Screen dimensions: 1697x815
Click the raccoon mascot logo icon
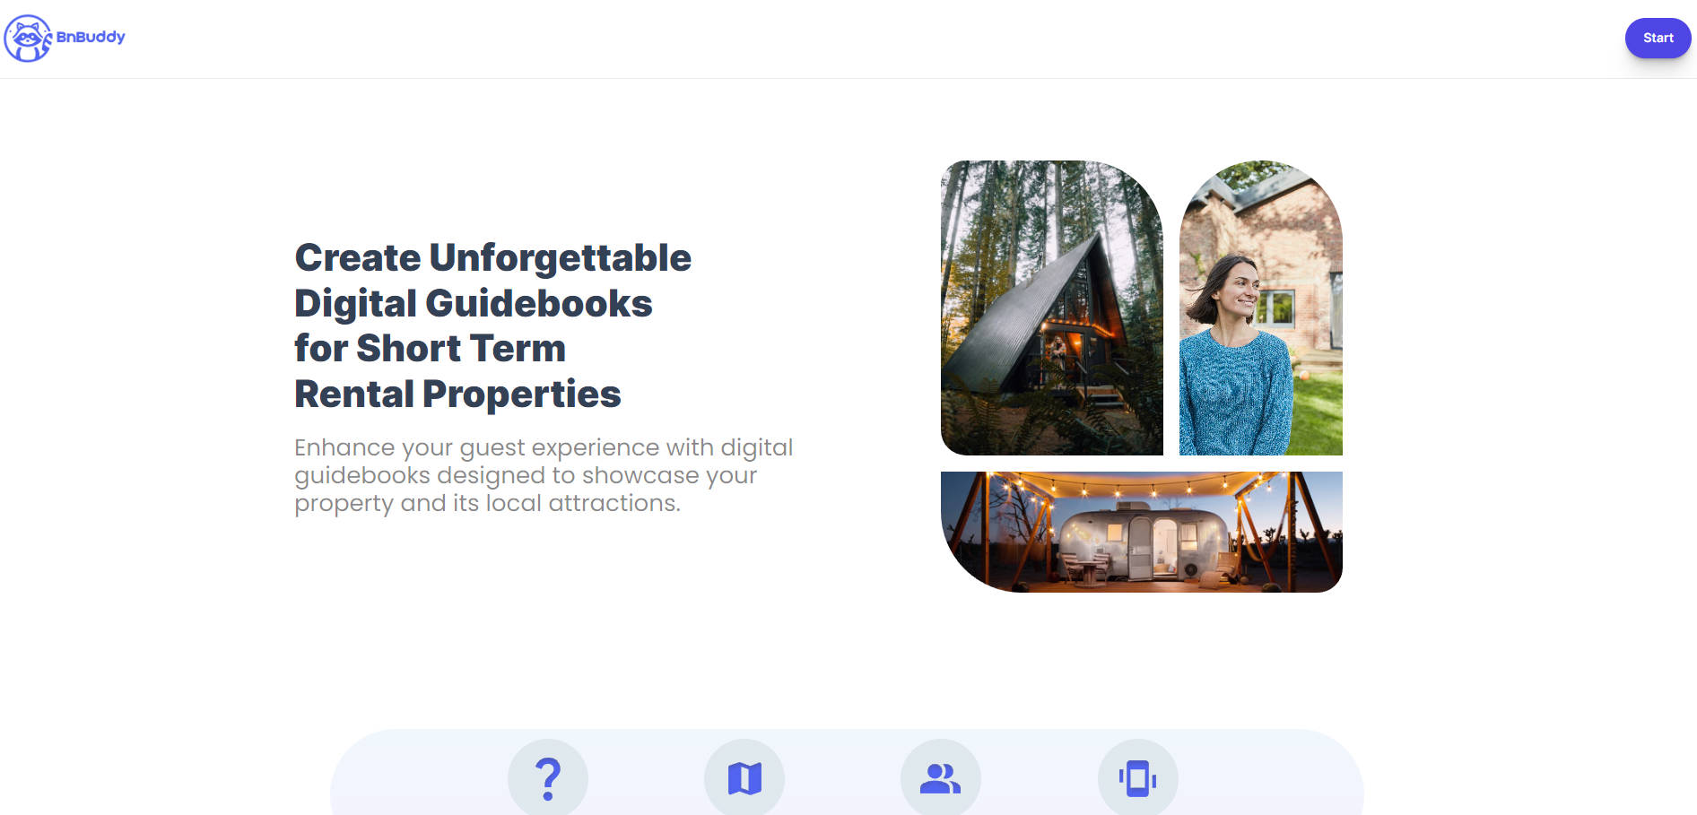(x=28, y=39)
